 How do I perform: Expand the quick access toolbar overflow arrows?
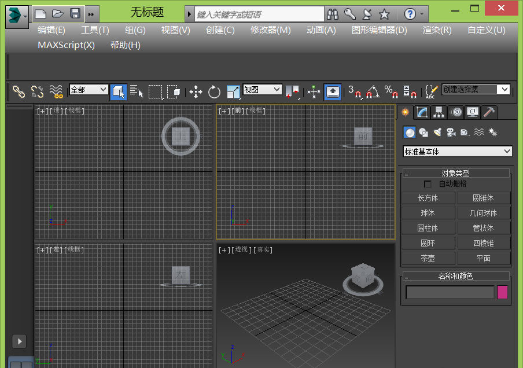click(x=91, y=14)
